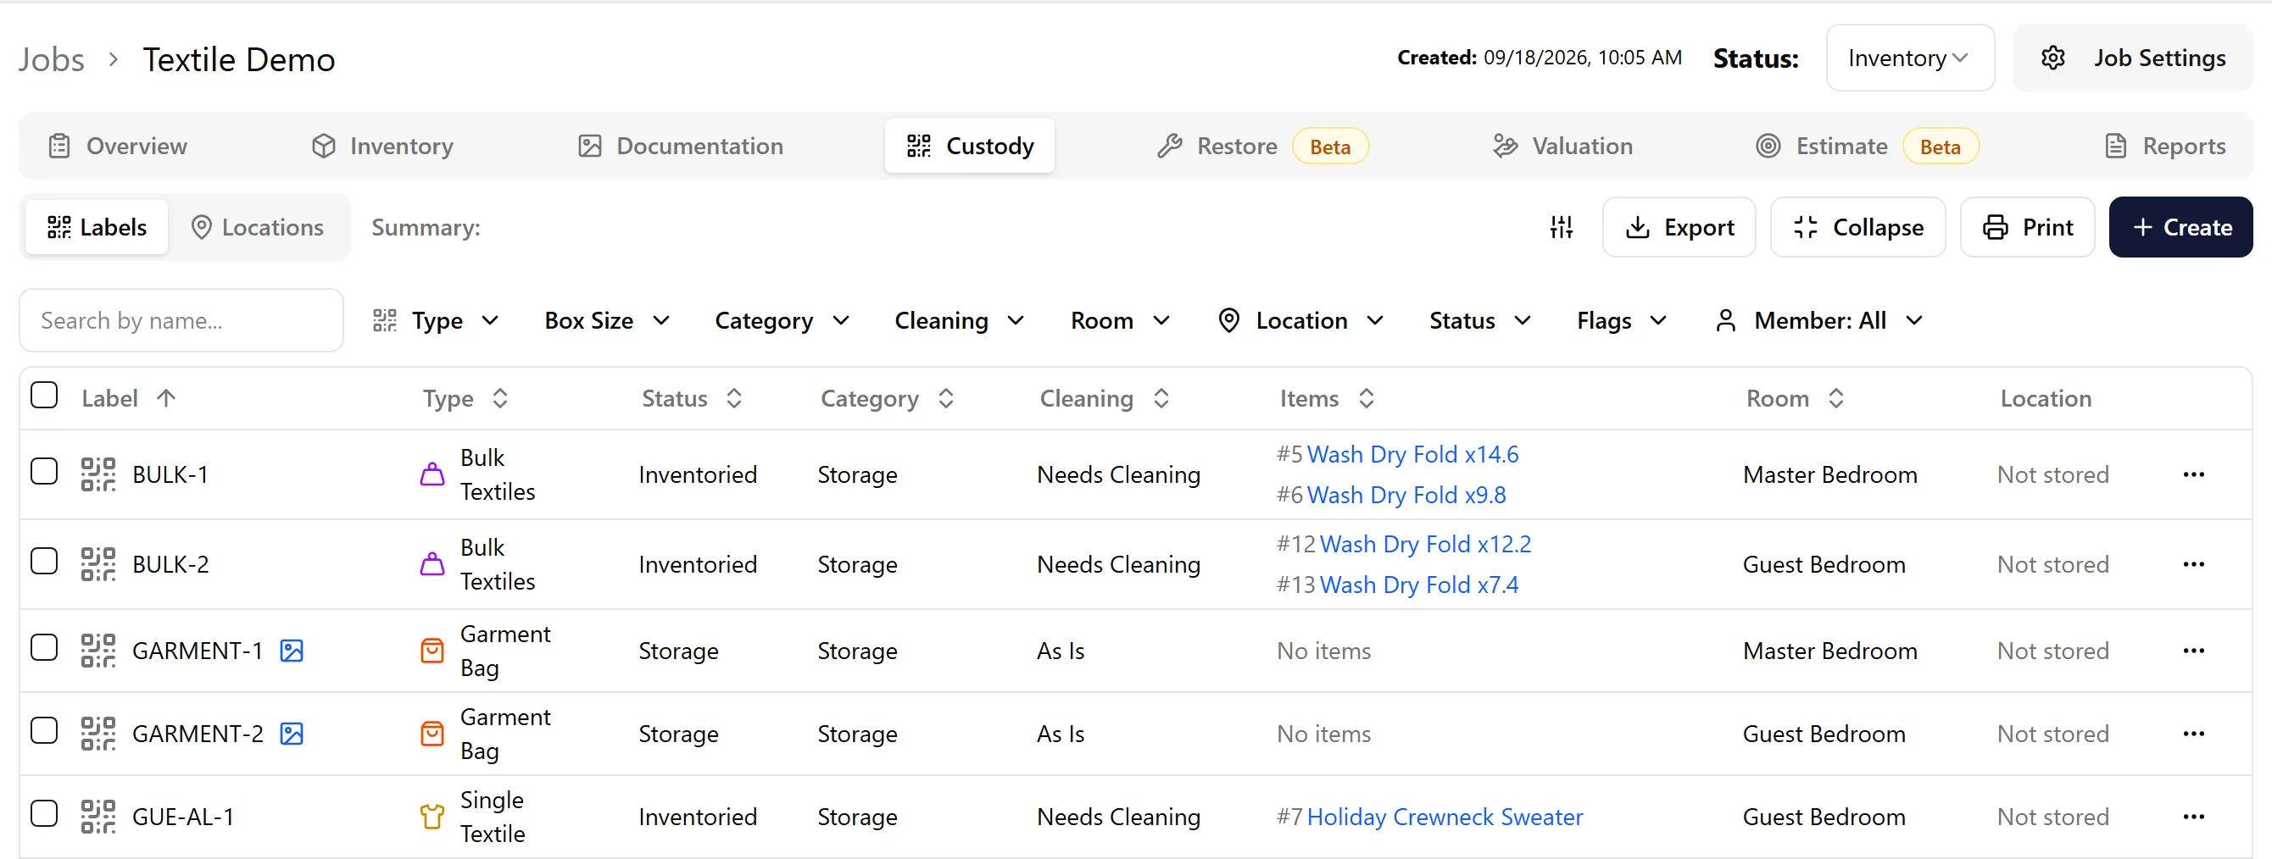Go back to Jobs in the breadcrumb
The height and width of the screenshot is (859, 2272).
point(52,60)
